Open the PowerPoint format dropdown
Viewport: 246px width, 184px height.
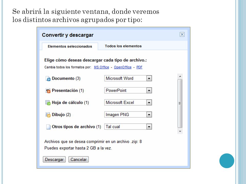(x=128, y=90)
